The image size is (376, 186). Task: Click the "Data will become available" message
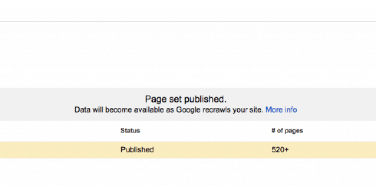[x=169, y=110]
